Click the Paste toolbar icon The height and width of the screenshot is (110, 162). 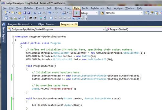click(44, 13)
